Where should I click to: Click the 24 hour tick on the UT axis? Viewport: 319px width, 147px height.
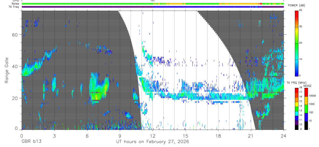click(x=283, y=136)
